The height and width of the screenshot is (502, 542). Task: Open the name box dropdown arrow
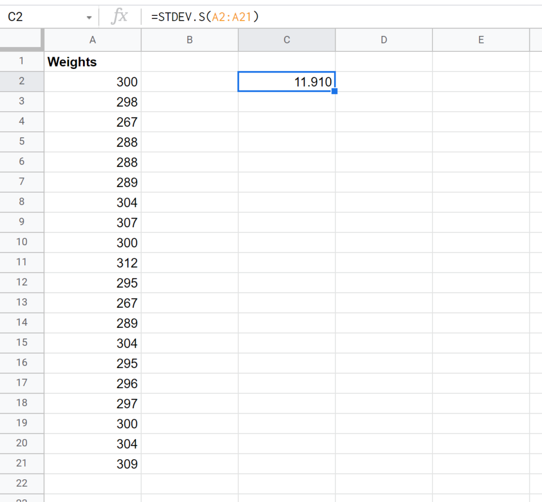pyautogui.click(x=89, y=16)
